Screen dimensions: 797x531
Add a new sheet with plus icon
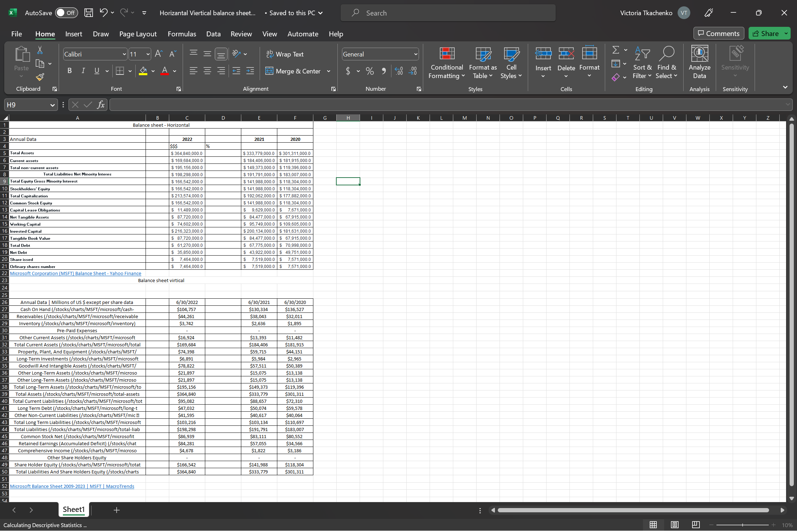tap(117, 510)
